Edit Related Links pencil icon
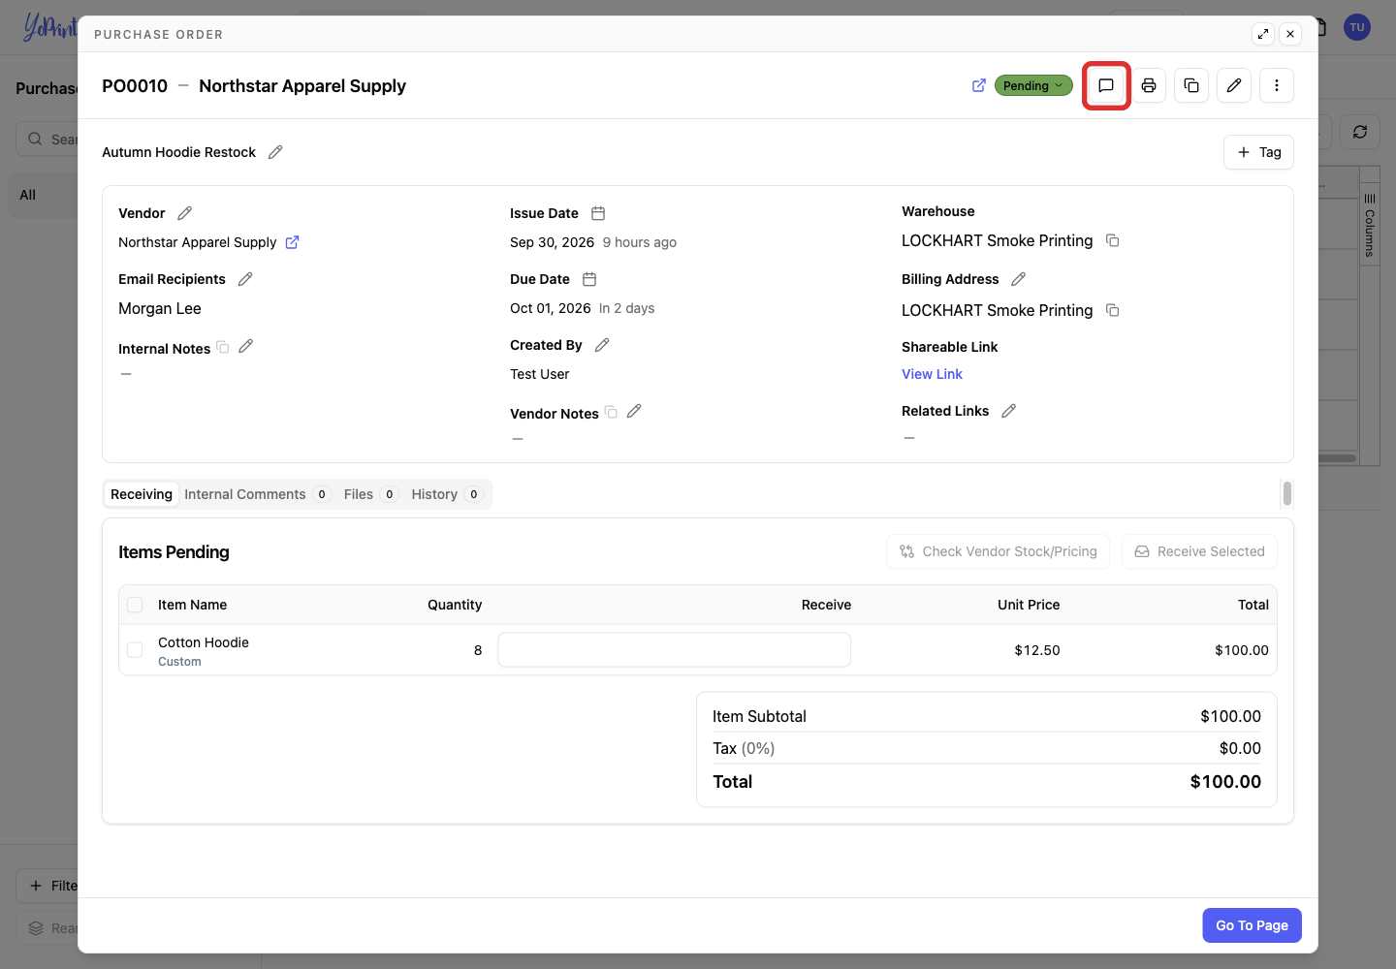Screen dimensions: 1396x969 1008,411
